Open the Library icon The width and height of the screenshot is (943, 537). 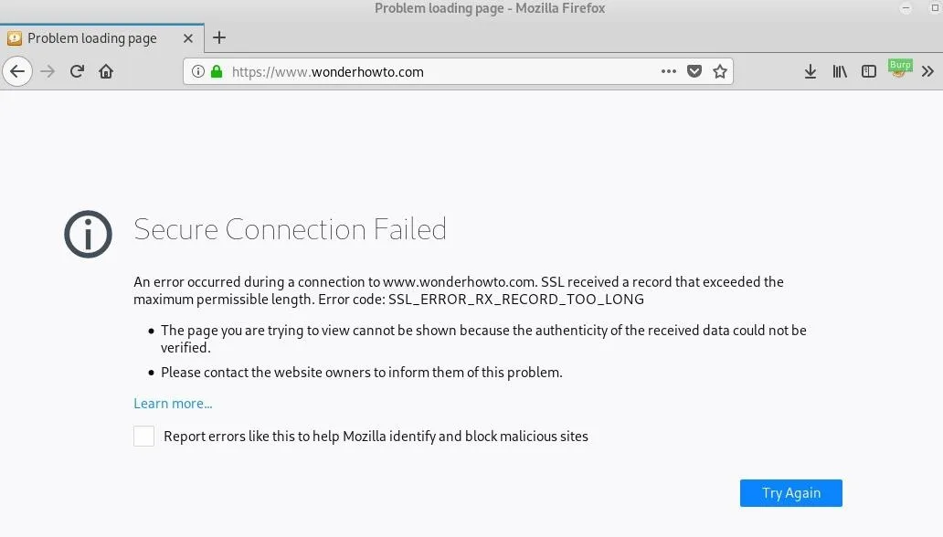[840, 71]
